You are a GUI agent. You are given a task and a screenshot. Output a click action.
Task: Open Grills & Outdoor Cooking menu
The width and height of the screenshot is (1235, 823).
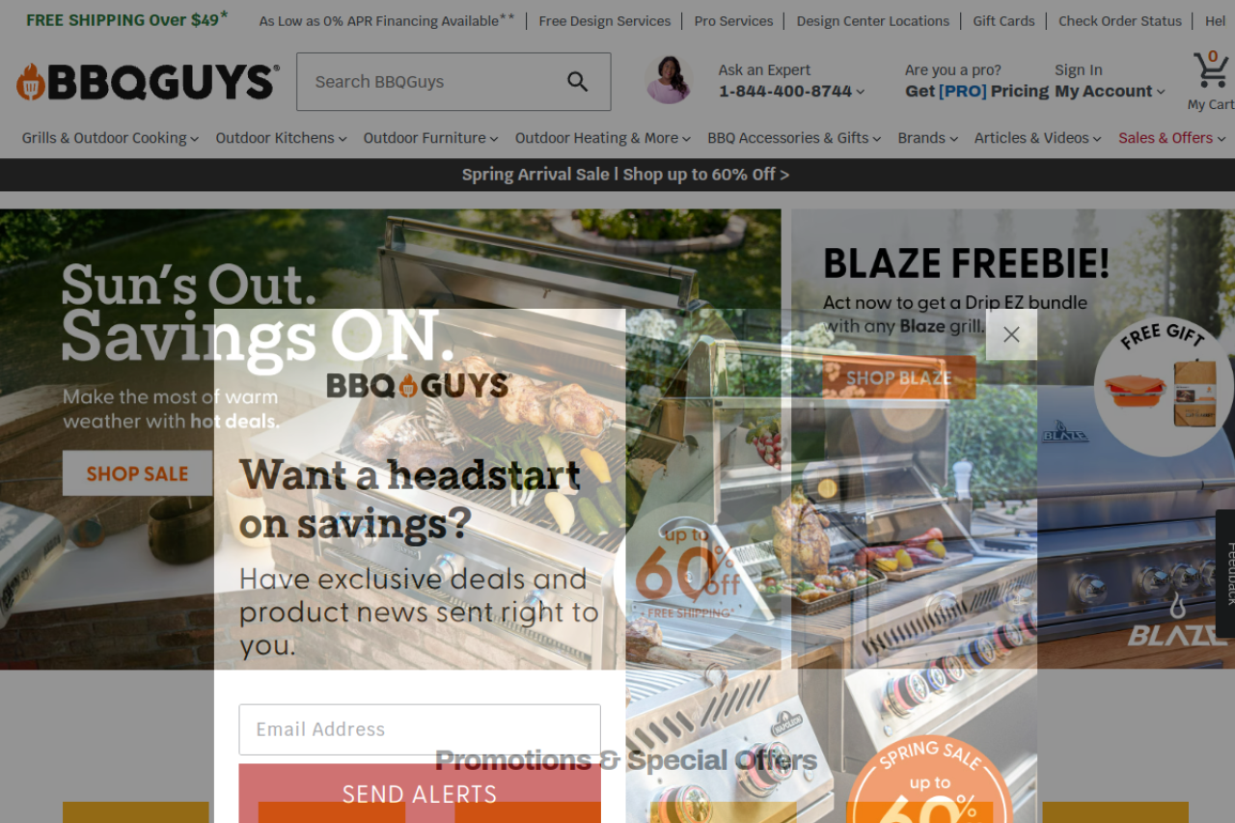[x=110, y=138]
